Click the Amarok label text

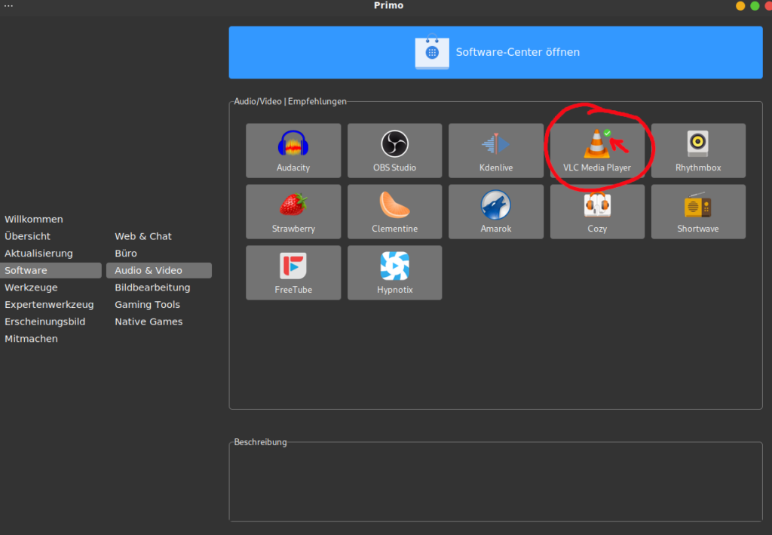pyautogui.click(x=496, y=229)
